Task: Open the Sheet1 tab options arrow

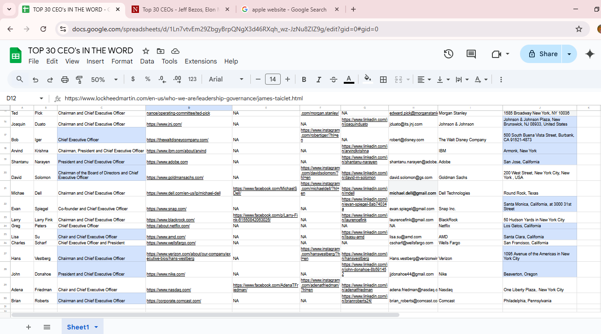Action: [96, 327]
